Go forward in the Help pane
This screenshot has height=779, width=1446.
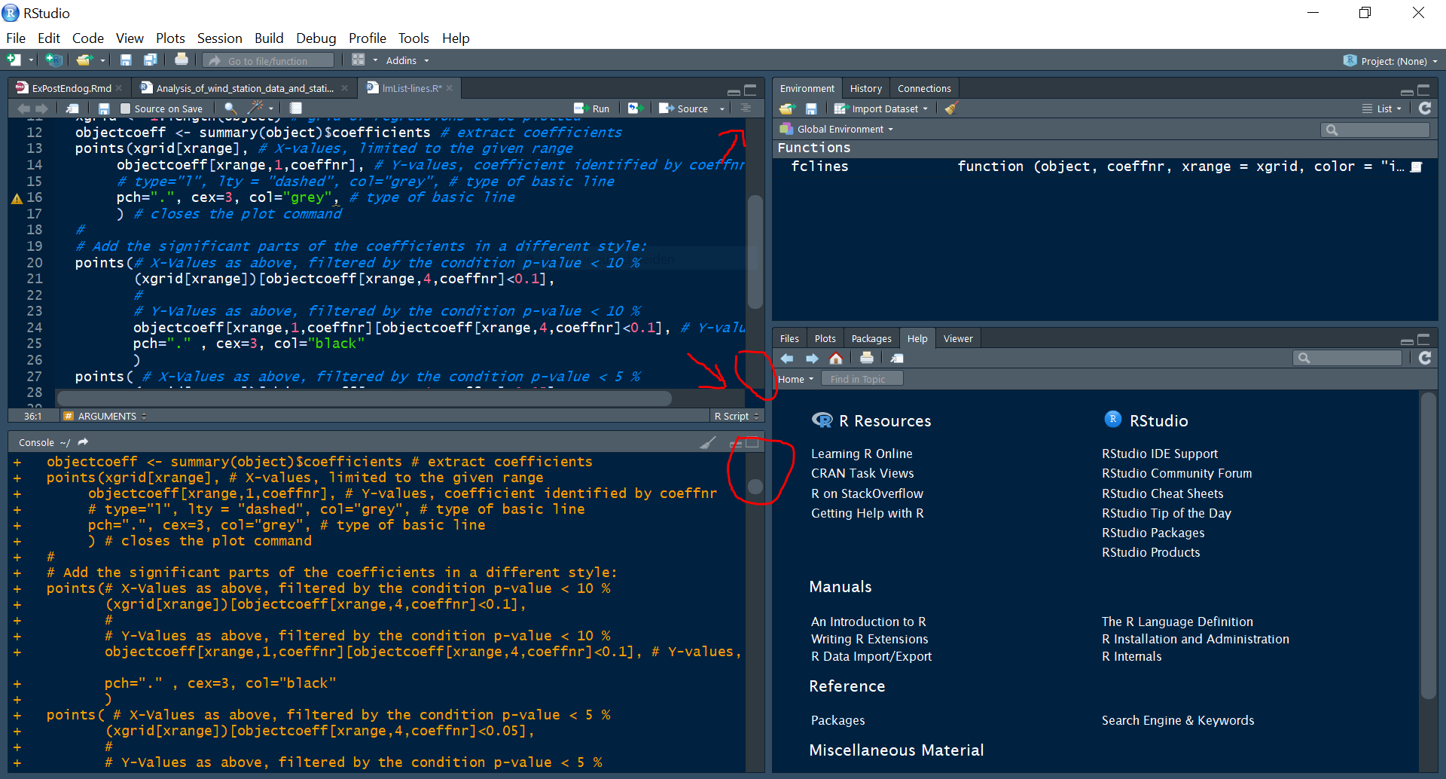pos(812,359)
